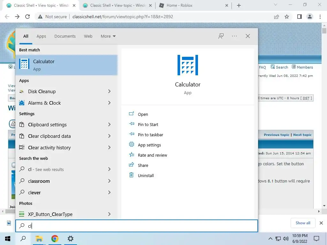The image size is (327, 245).
Task: Click the App settings gear icon
Action: coord(131,144)
